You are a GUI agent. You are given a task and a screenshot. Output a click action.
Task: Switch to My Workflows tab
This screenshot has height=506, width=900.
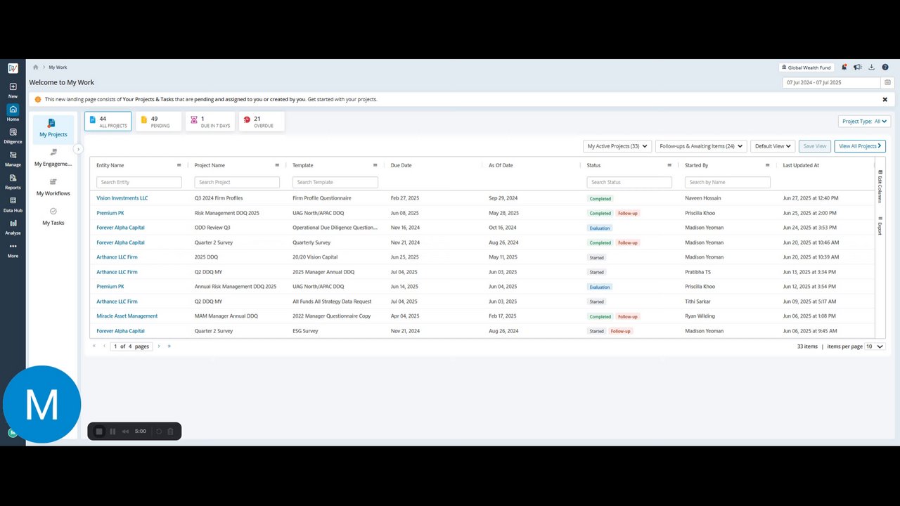53,188
